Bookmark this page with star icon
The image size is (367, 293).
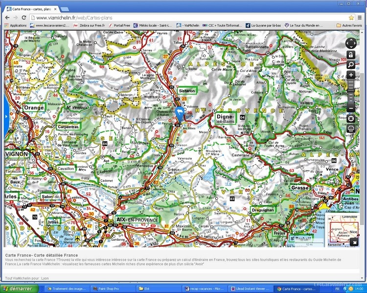point(351,18)
